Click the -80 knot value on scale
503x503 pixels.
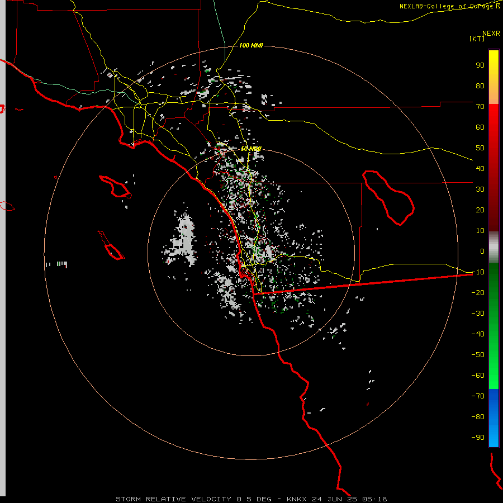(478, 417)
